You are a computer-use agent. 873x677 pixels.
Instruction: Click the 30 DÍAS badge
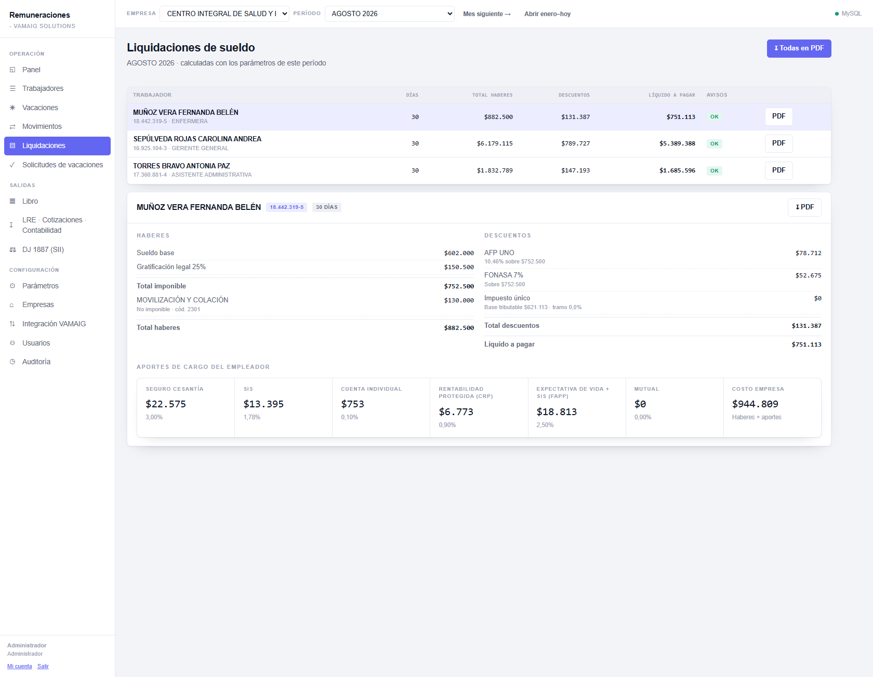[x=327, y=207]
